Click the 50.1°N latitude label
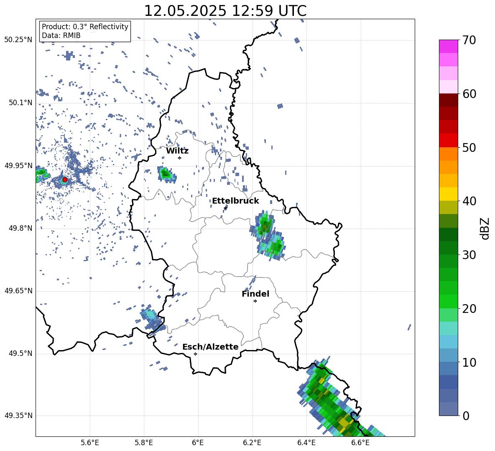The height and width of the screenshot is (451, 495). coord(20,103)
